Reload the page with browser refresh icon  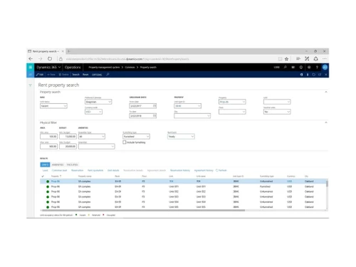pos(50,58)
